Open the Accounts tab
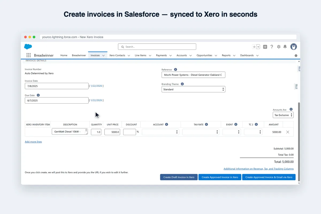This screenshot has width=321, height=214. (182, 55)
